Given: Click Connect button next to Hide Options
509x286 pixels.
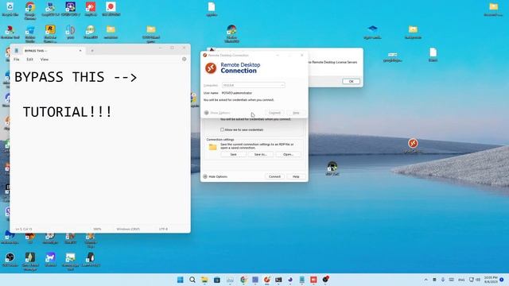Looking at the screenshot, I should point(274,176).
